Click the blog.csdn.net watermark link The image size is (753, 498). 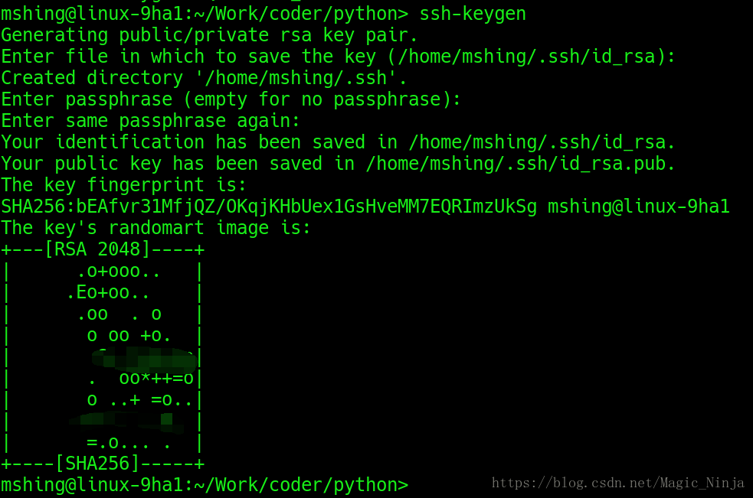click(x=618, y=483)
